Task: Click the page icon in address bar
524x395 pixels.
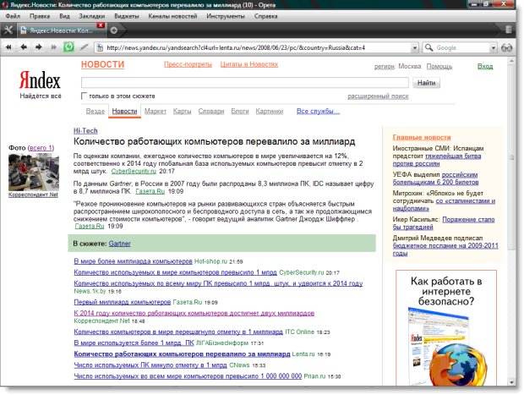Action: (100, 47)
